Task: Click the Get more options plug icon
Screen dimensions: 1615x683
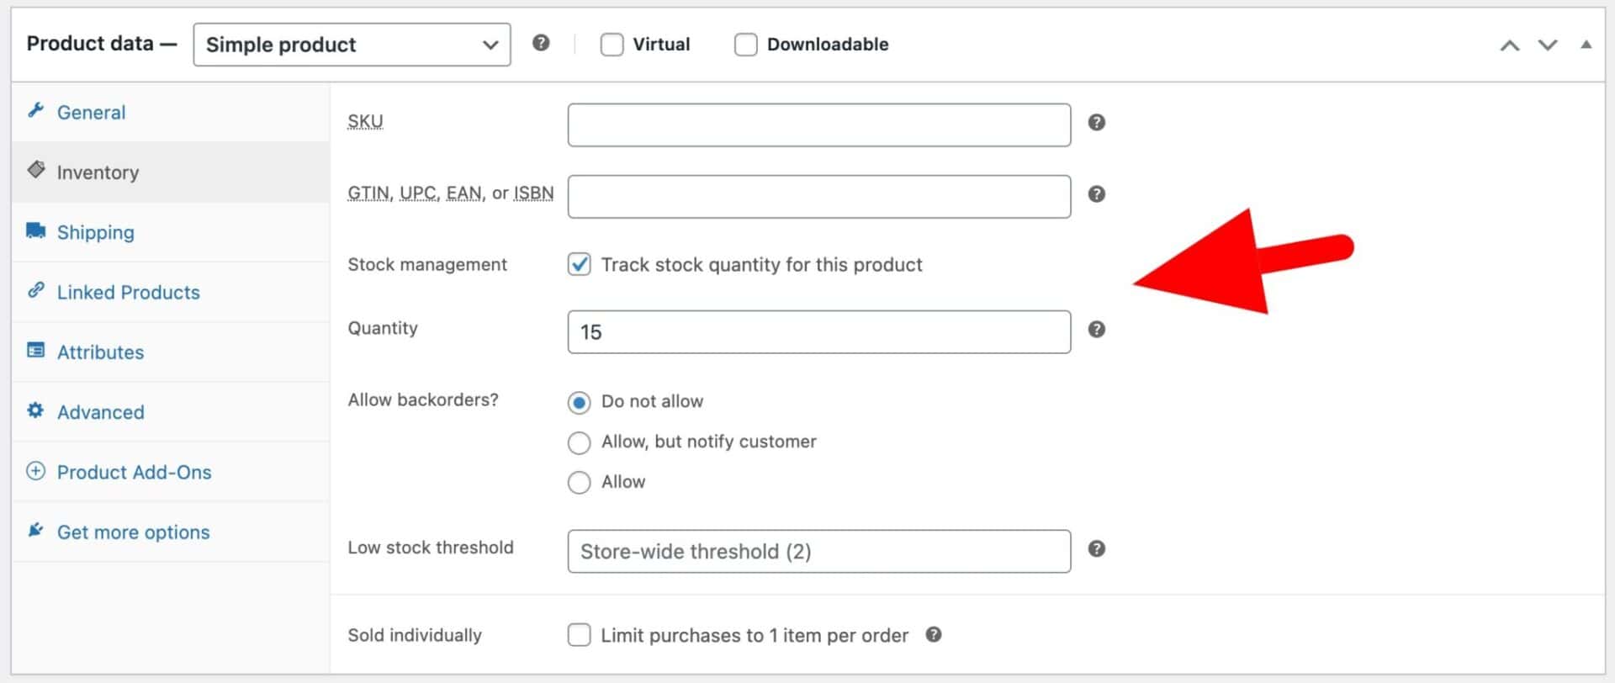Action: coord(35,531)
